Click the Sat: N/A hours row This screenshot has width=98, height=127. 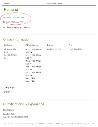click(30, 78)
